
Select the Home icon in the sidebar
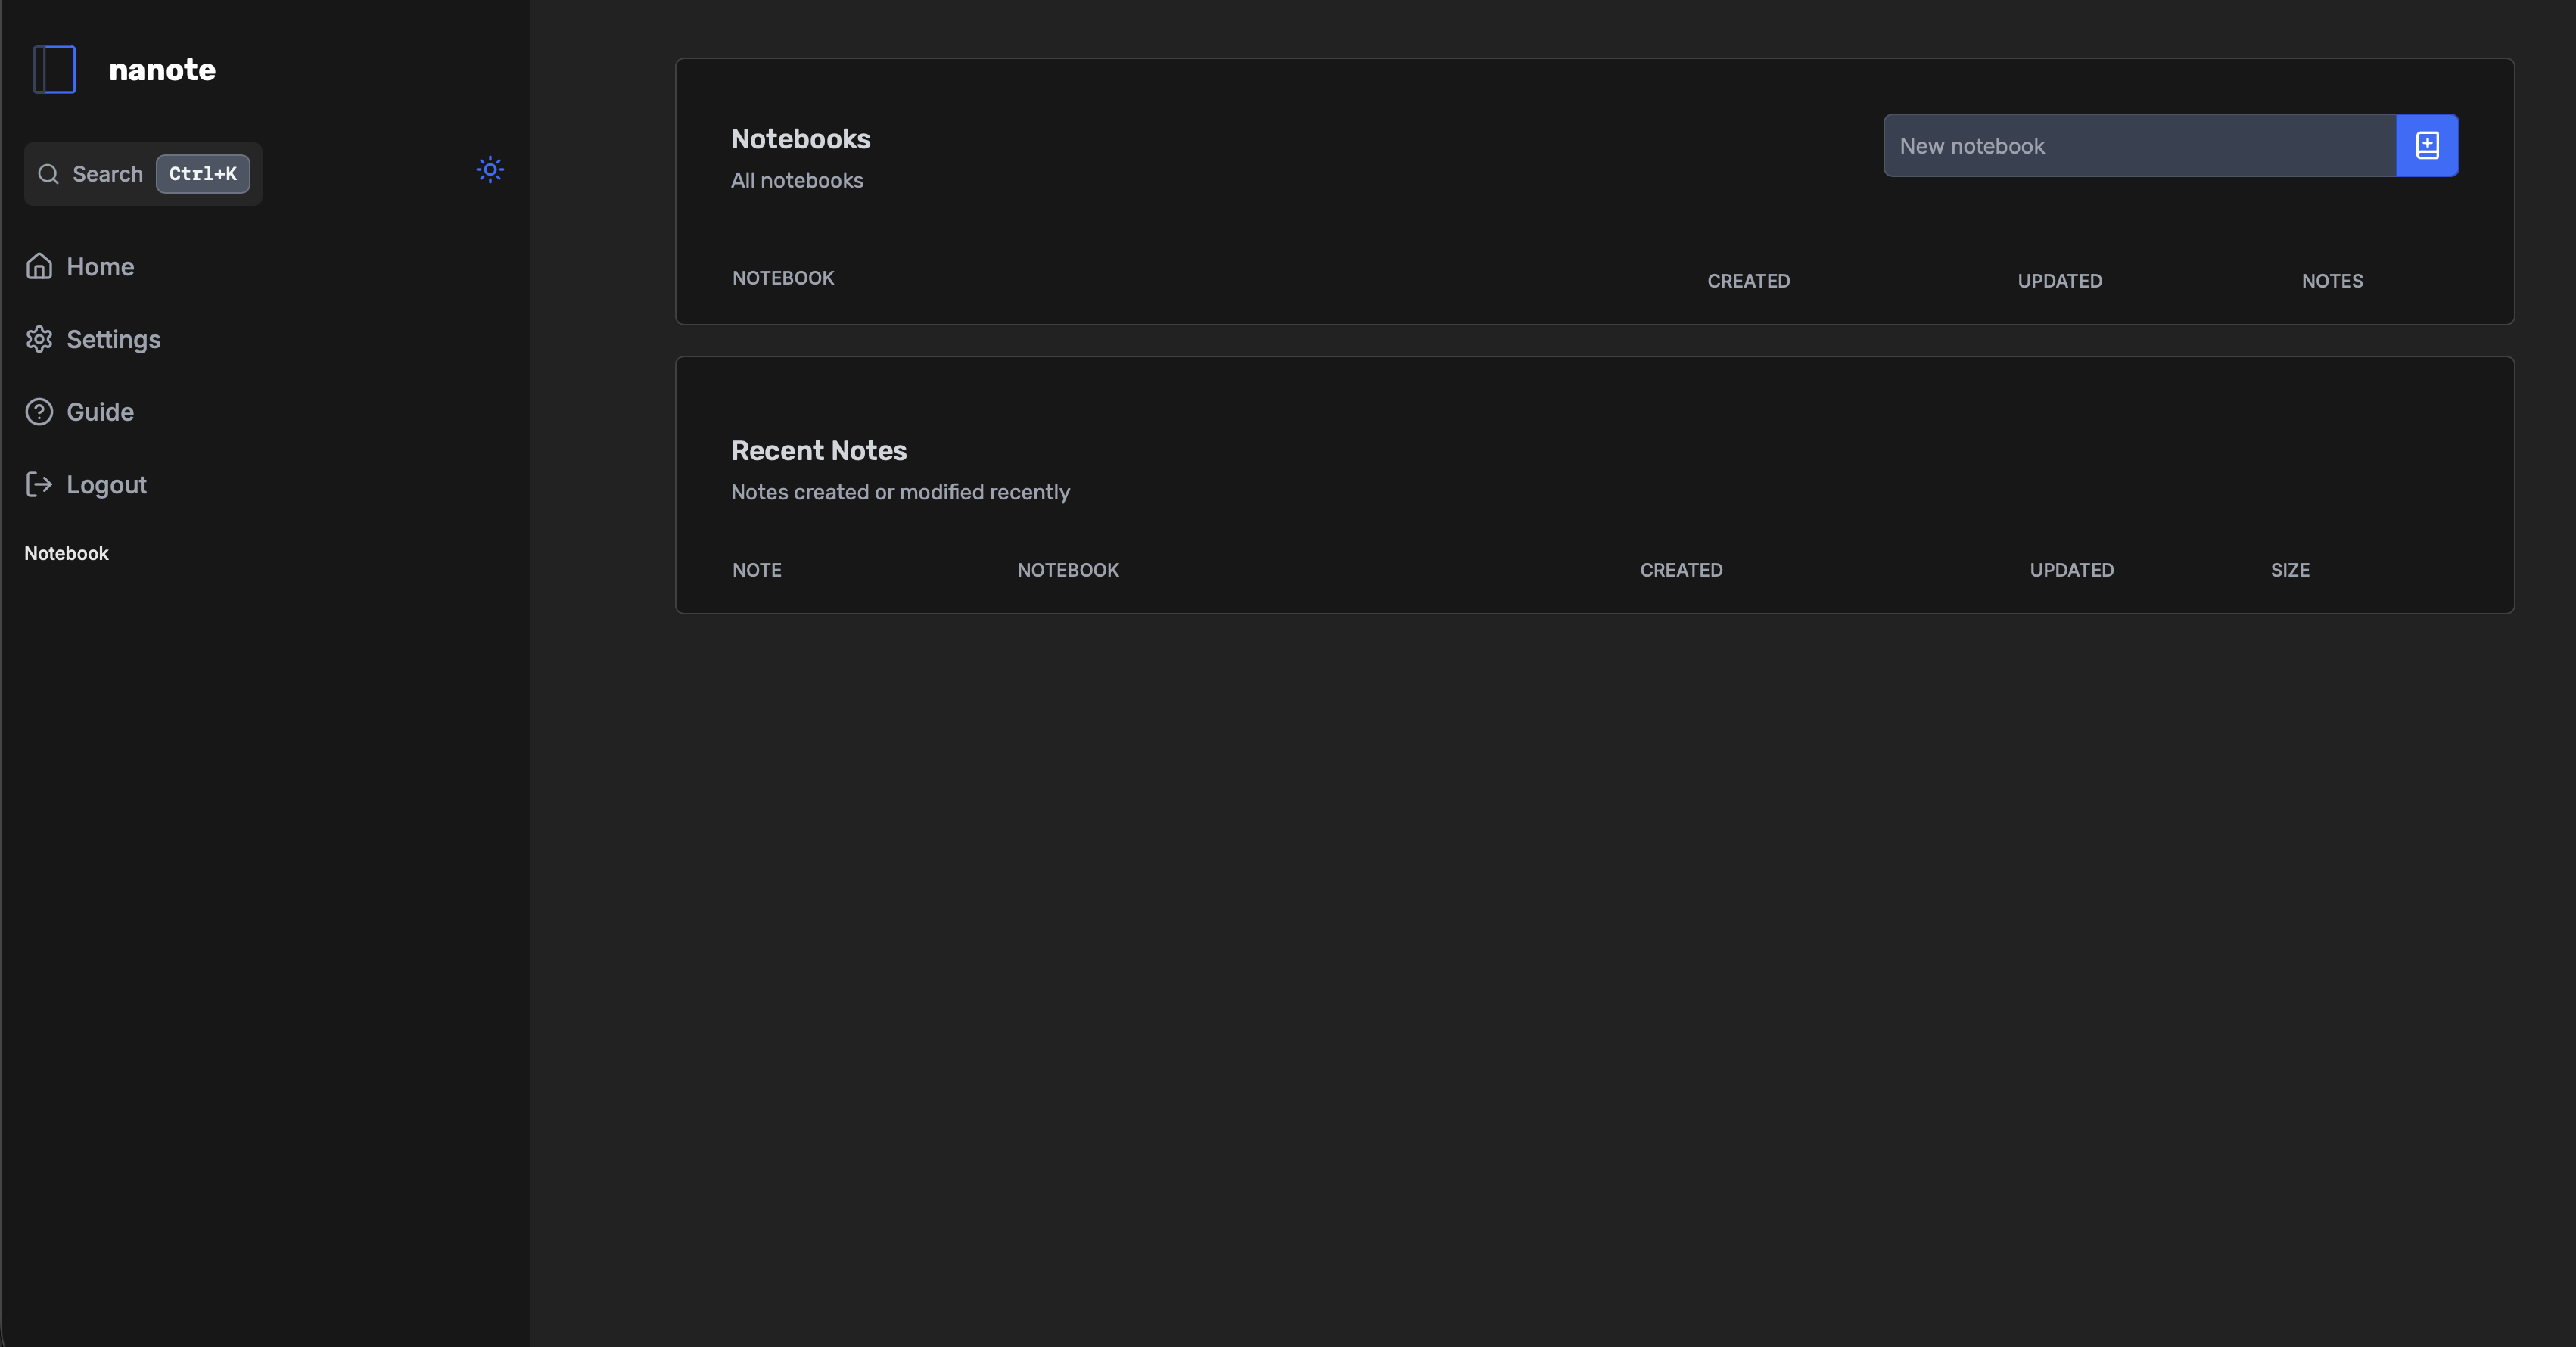click(39, 266)
